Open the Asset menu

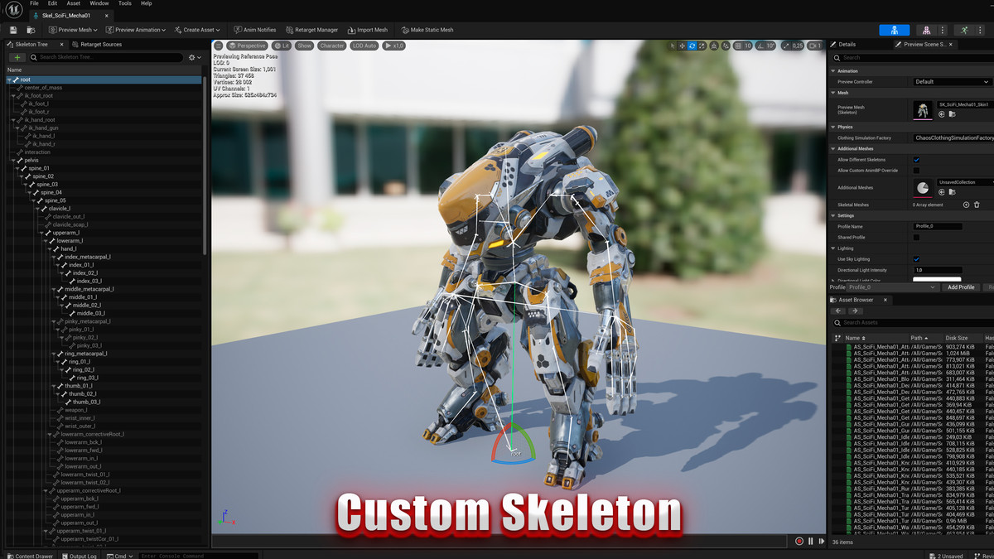click(x=73, y=3)
